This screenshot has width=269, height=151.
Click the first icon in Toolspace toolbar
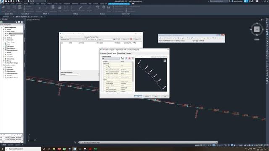click(x=1, y=22)
